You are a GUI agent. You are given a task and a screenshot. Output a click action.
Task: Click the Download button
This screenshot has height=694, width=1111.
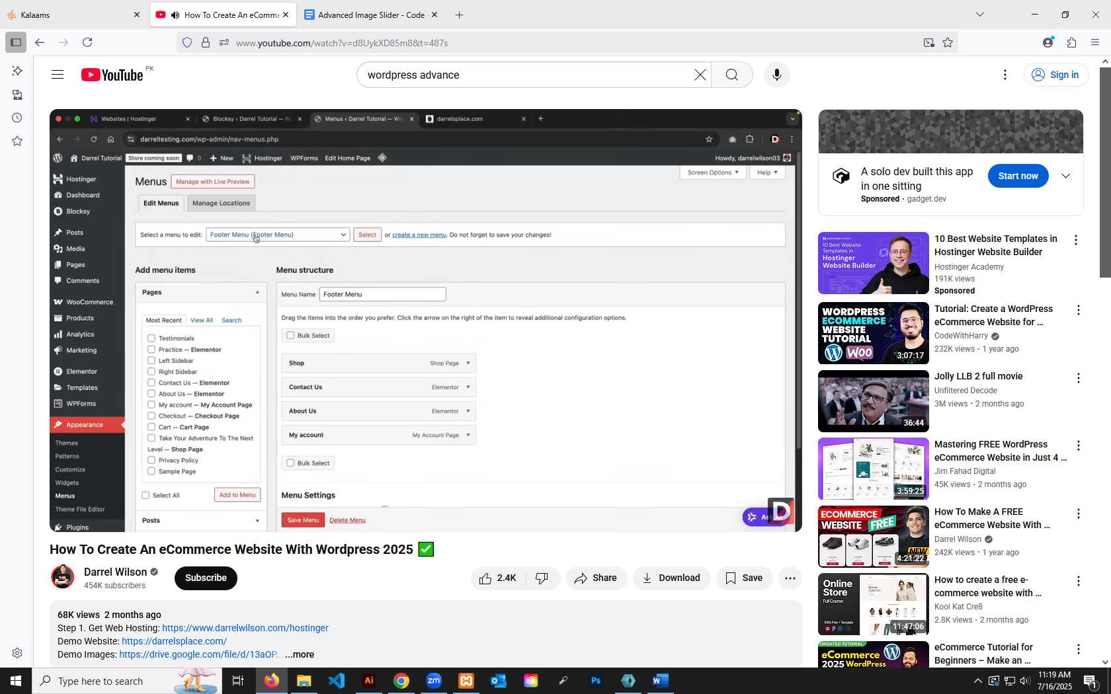[x=671, y=578]
